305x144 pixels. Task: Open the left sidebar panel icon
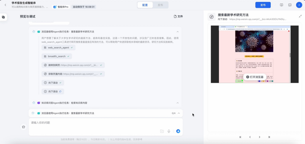point(3,17)
